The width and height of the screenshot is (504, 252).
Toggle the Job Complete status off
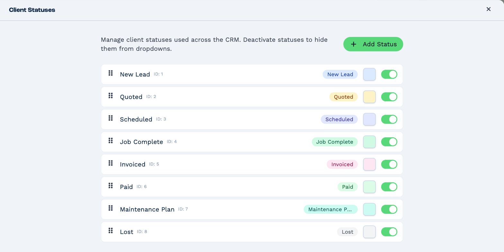(389, 142)
